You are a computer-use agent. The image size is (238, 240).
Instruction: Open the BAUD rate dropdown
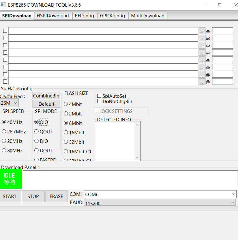pyautogui.click(x=160, y=202)
